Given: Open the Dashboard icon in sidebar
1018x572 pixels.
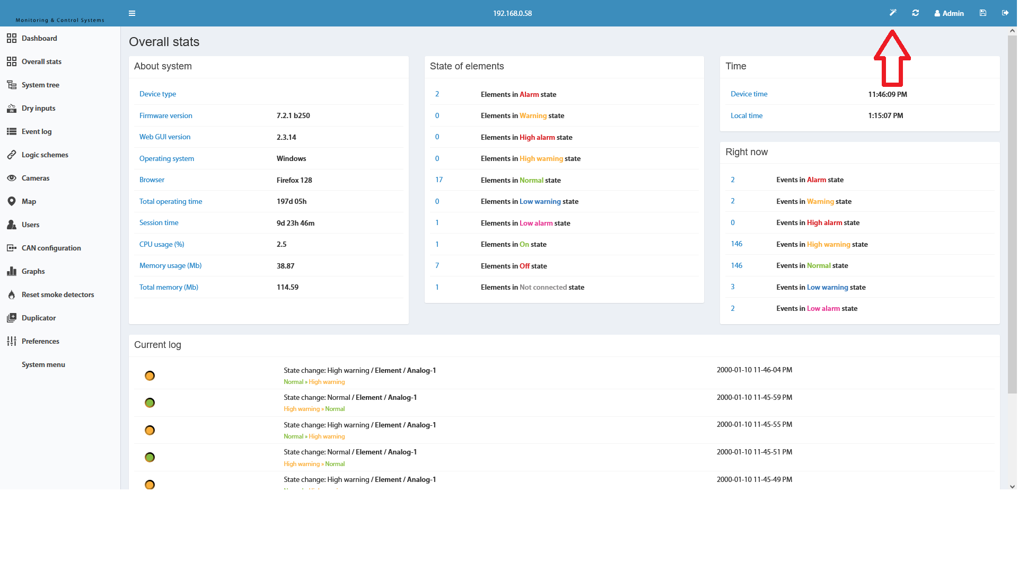Looking at the screenshot, I should [x=12, y=38].
